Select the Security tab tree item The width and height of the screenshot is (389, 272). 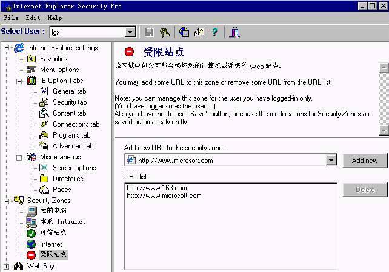69,102
